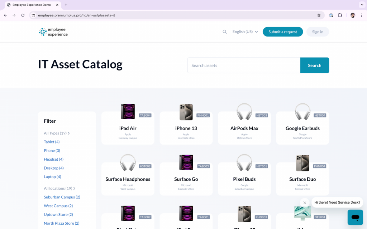This screenshot has width=367, height=229.
Task: Filter assets by Tablet type
Action: click(52, 142)
